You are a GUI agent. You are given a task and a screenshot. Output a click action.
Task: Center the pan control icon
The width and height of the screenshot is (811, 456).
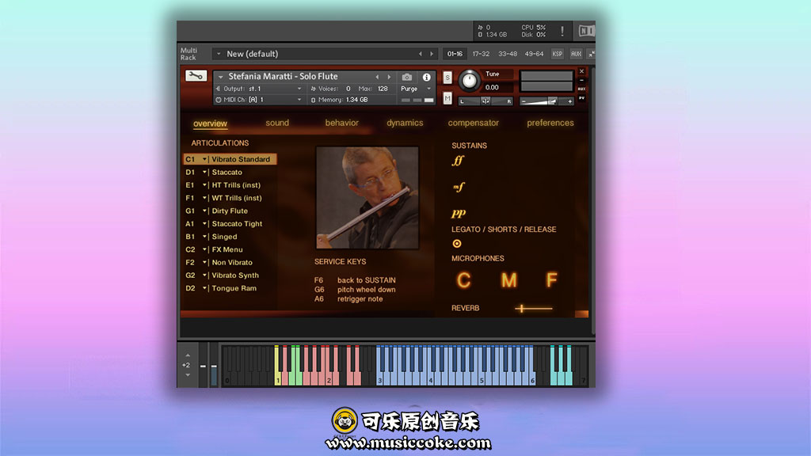coord(485,101)
